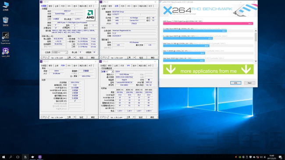Switch to 缓存 tab in the processor CPU-Z window

click(x=50, y=6)
